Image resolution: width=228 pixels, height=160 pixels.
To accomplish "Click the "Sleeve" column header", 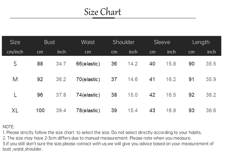I will click(x=162, y=42).
